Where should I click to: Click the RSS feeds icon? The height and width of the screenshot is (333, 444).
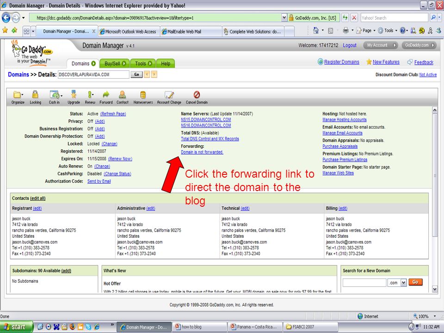pyautogui.click(x=330, y=31)
